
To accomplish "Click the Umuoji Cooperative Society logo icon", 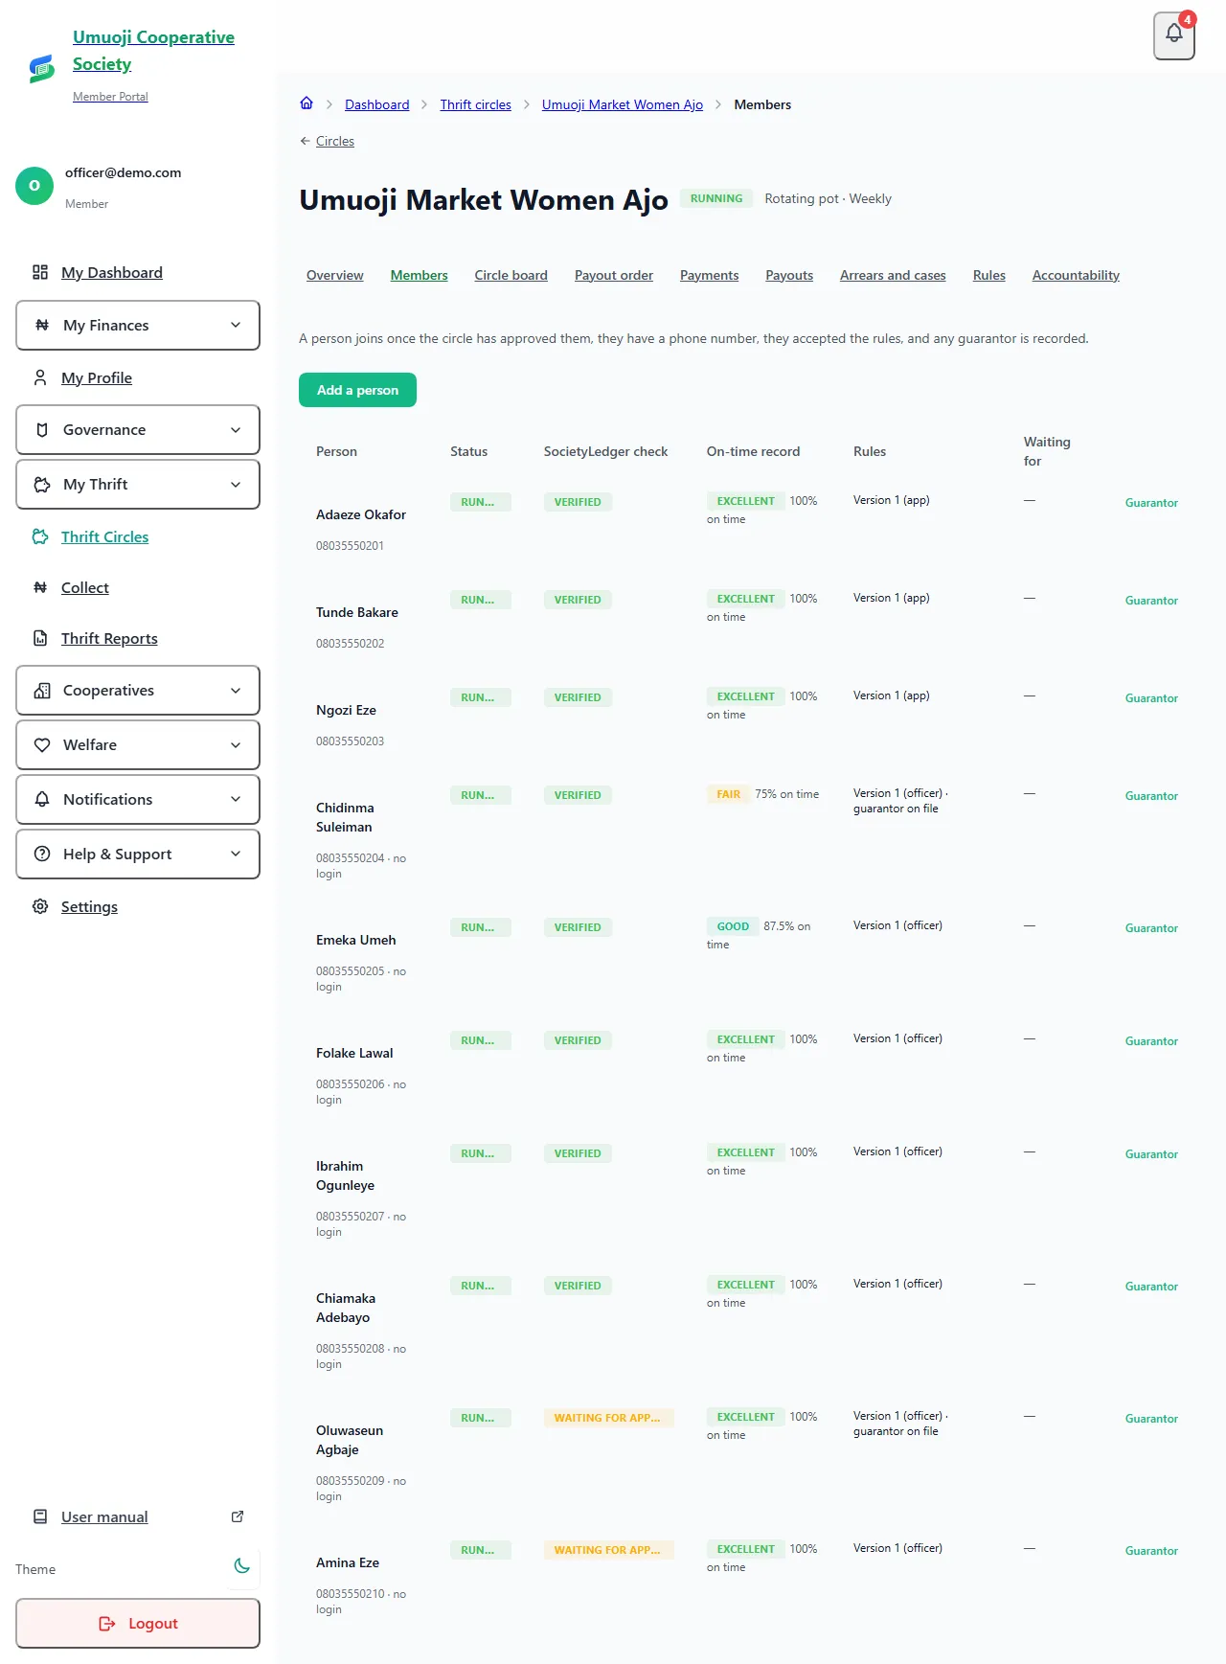I will pos(41,68).
